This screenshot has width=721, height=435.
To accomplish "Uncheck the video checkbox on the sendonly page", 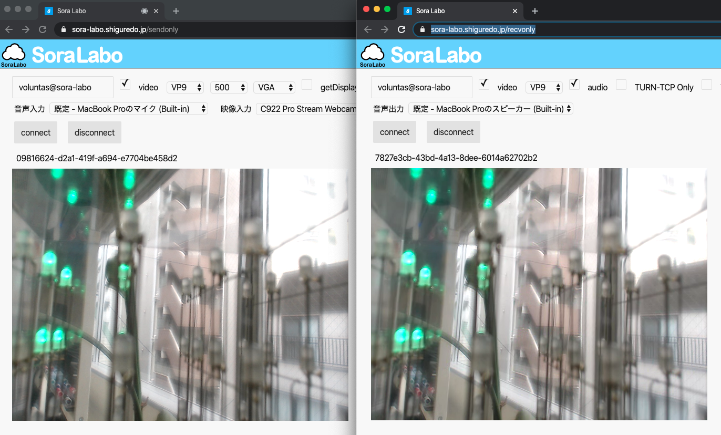I will pos(125,84).
